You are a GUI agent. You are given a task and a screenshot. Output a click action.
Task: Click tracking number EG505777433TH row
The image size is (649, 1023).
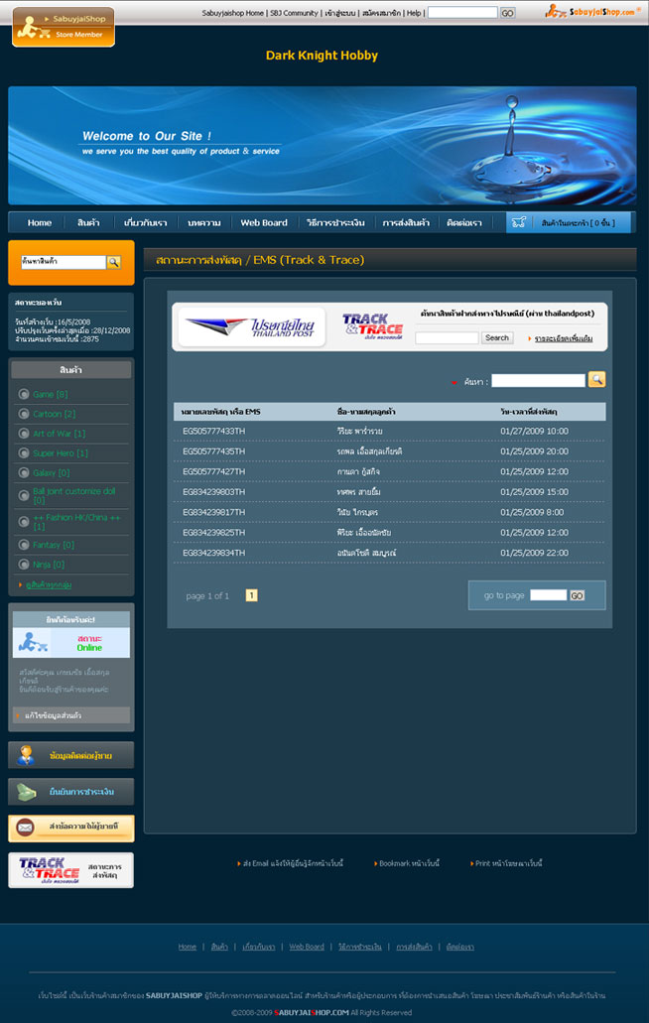tap(213, 431)
